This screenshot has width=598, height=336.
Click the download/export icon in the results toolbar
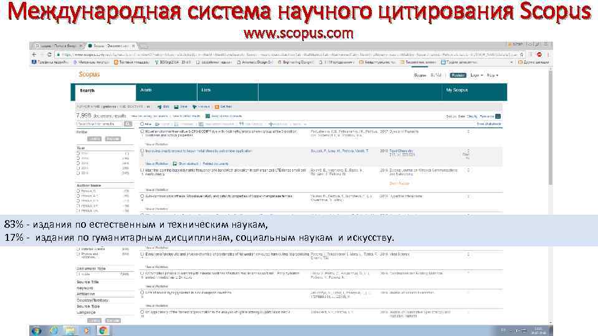click(x=157, y=124)
